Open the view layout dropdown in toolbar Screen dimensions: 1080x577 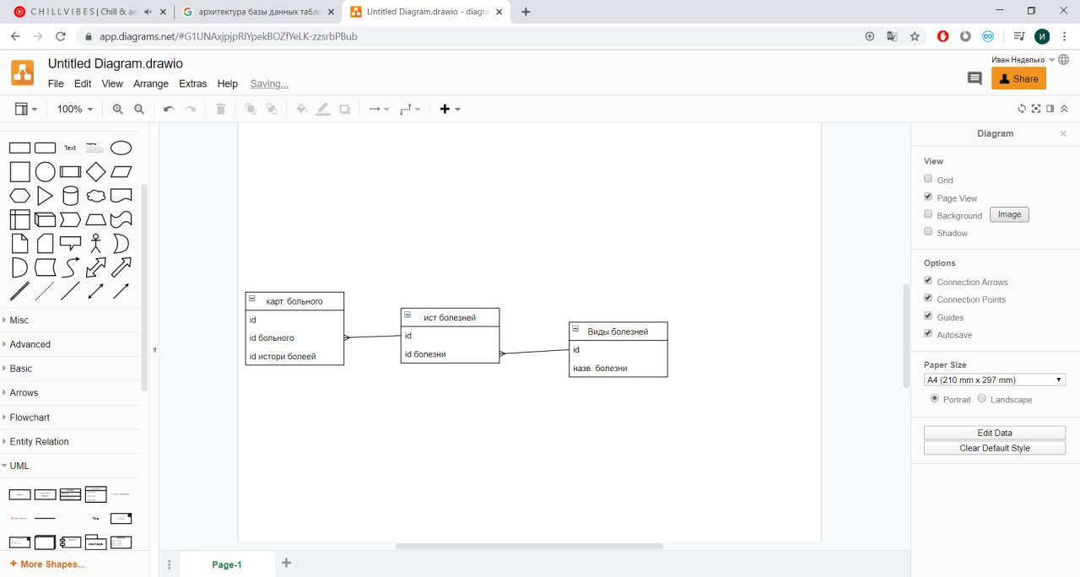click(x=26, y=109)
